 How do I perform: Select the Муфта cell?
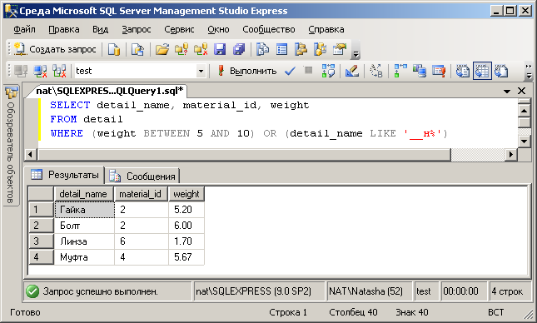pyautogui.click(x=84, y=257)
